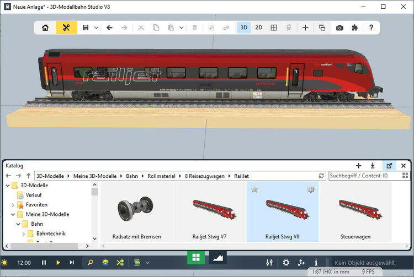414x277 pixels.
Task: Collapse the Bahn tree node
Action: (x=18, y=224)
